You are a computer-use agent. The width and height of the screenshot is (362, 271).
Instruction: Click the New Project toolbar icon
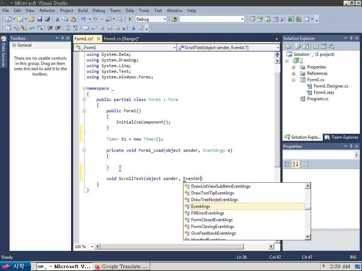(x=8, y=19)
